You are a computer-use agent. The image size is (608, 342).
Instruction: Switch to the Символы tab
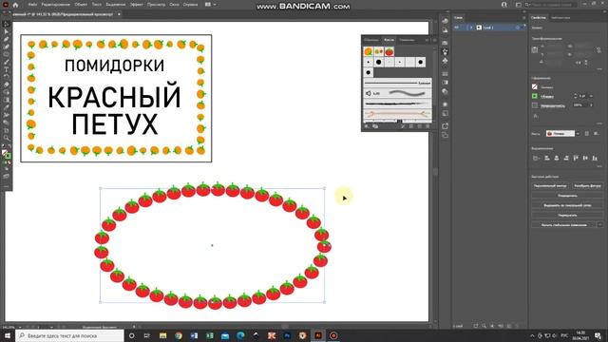[x=407, y=40]
